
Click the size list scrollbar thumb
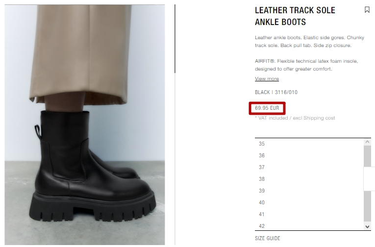point(367,183)
